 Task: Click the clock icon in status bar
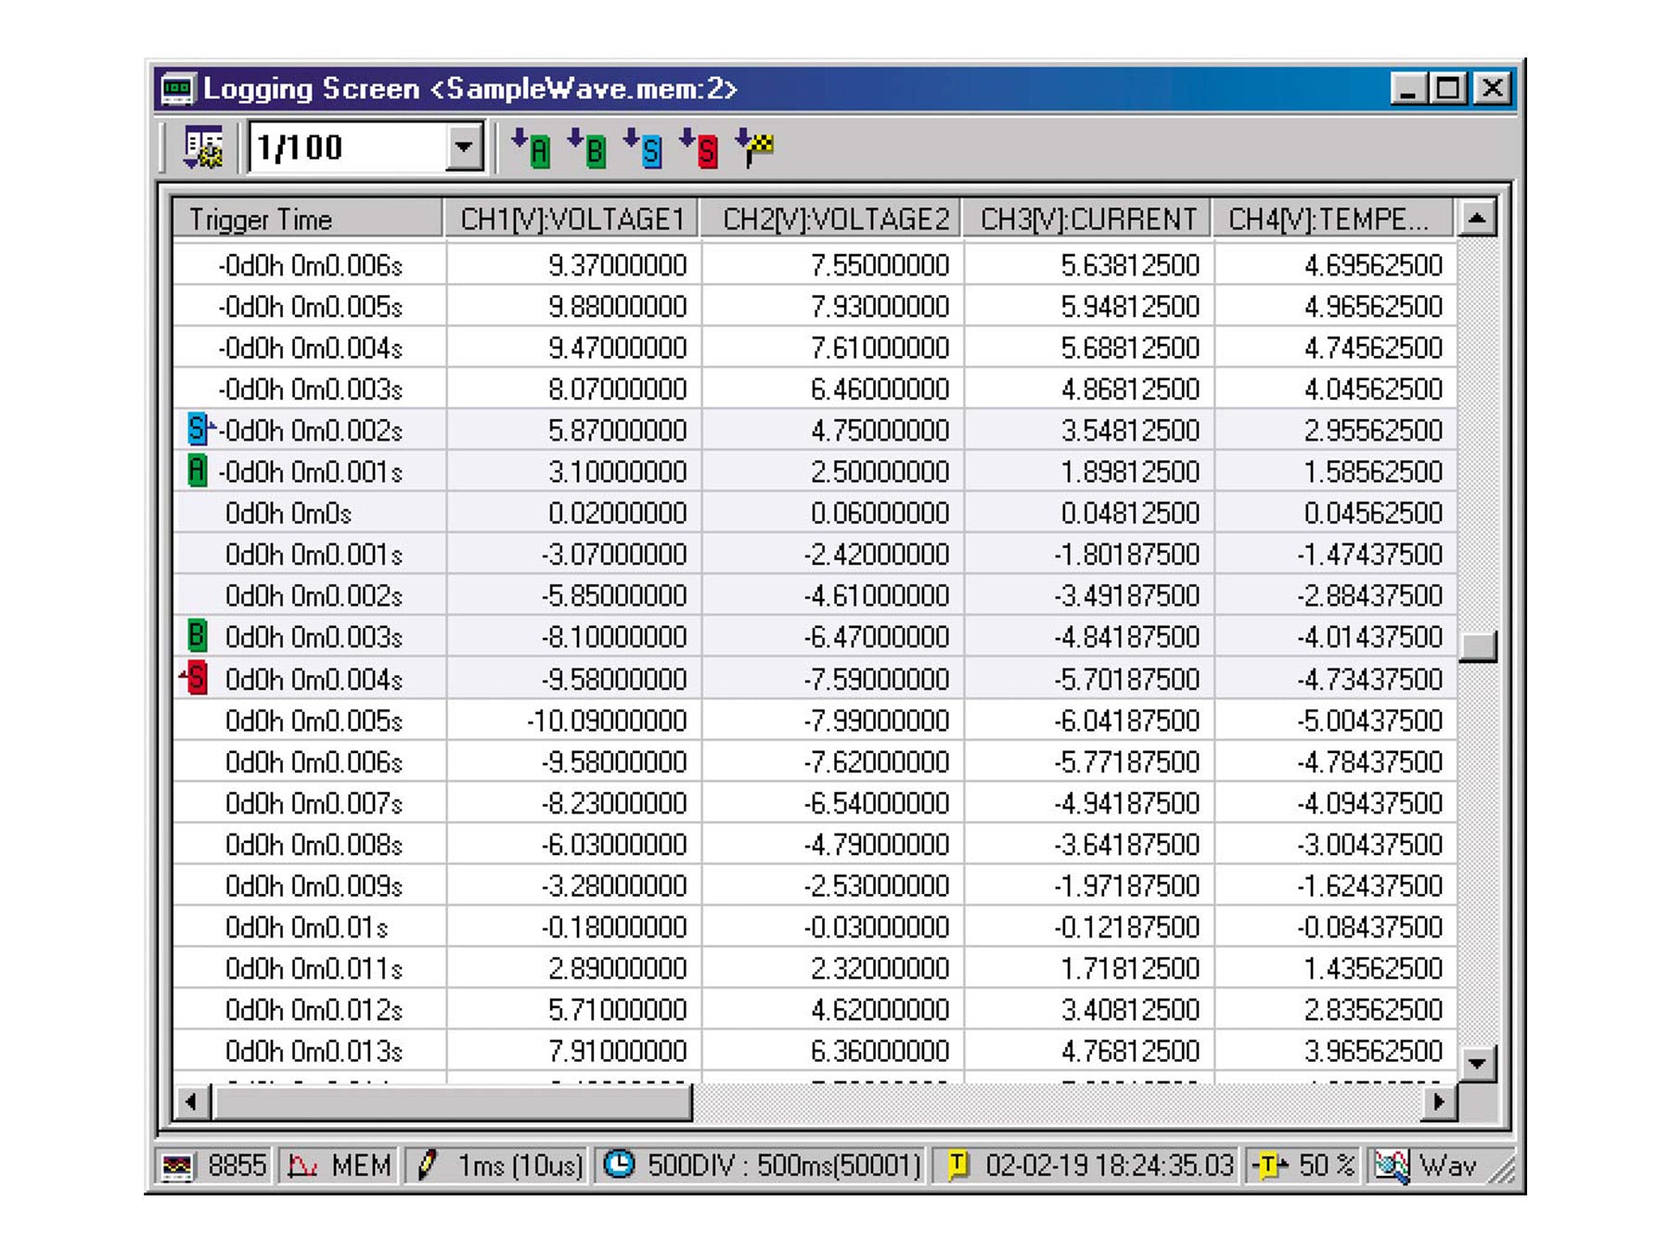tap(619, 1164)
